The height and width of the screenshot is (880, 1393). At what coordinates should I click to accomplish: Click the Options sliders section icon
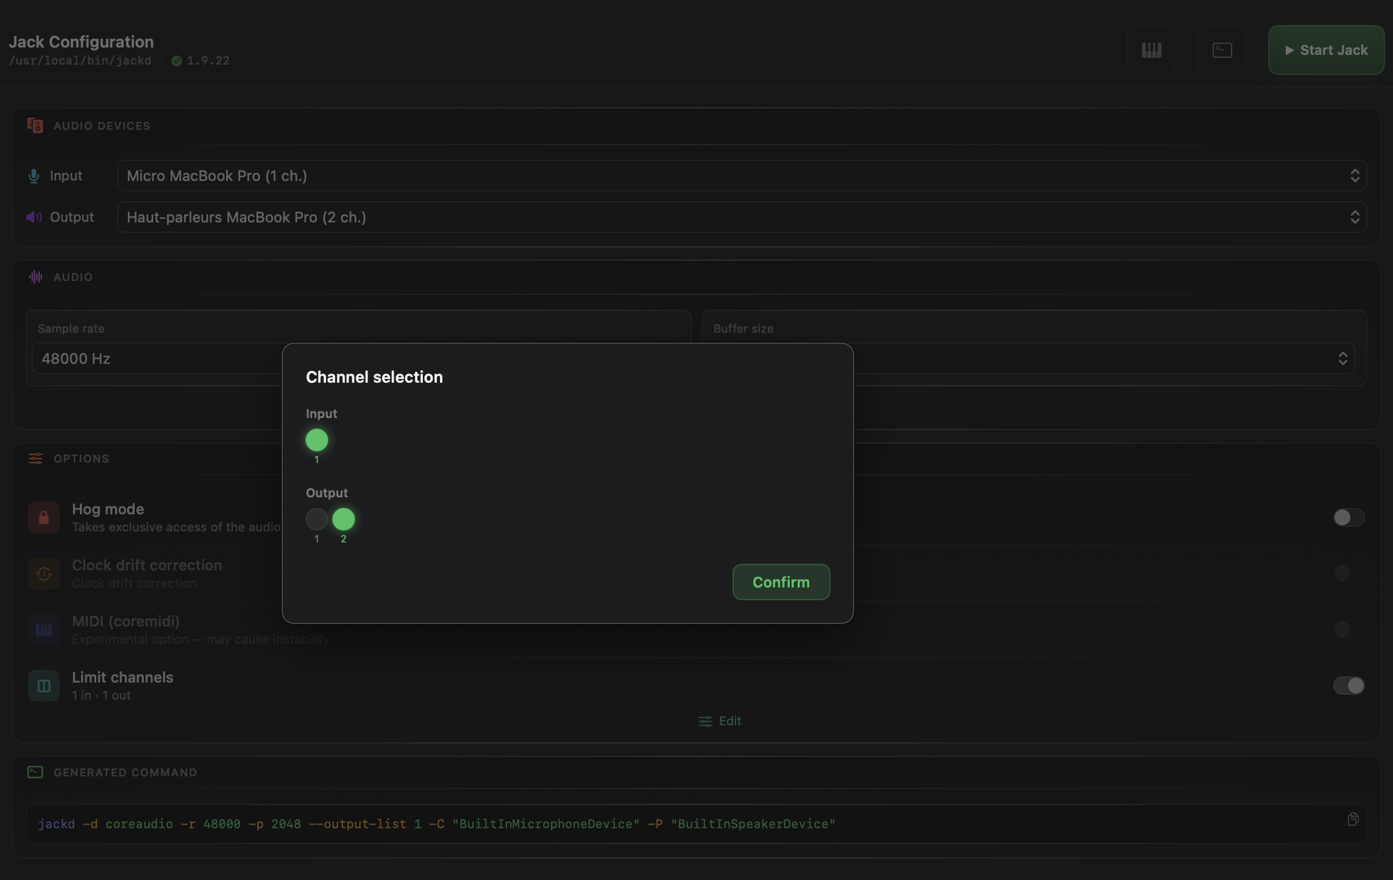35,458
